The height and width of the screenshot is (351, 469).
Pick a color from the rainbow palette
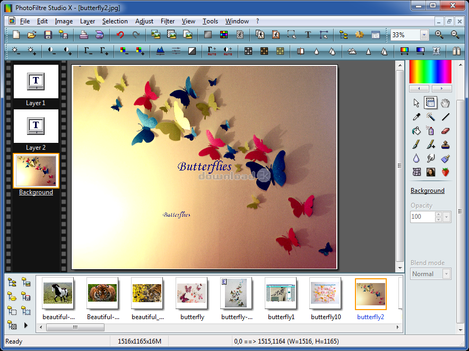430,72
